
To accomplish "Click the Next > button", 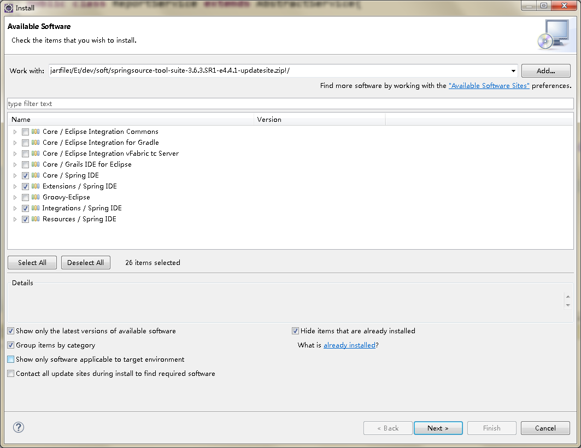I will click(438, 428).
